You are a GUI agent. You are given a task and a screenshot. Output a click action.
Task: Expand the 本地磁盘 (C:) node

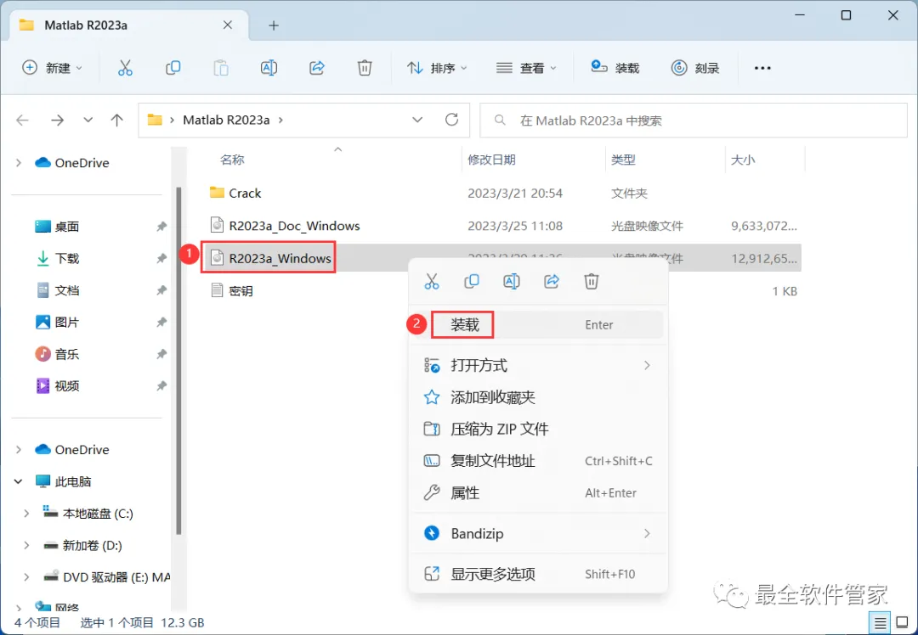26,514
